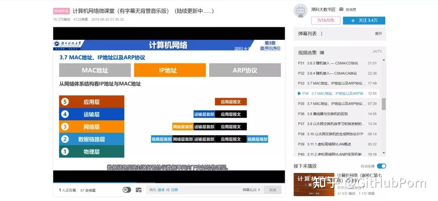This screenshot has height=201, width=438.
Task: Open 弹幕礼仪 etiquette link
Action: pyautogui.click(x=251, y=190)
